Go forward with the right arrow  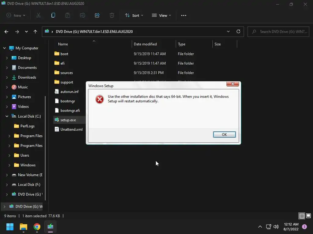point(17,32)
